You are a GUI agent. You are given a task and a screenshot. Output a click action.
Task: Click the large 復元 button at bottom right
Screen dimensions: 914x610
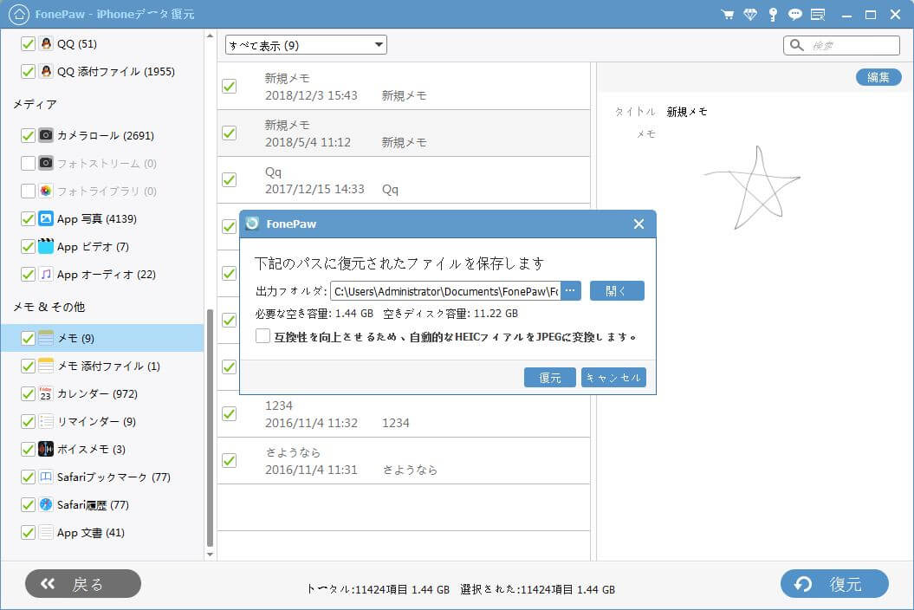pos(834,584)
